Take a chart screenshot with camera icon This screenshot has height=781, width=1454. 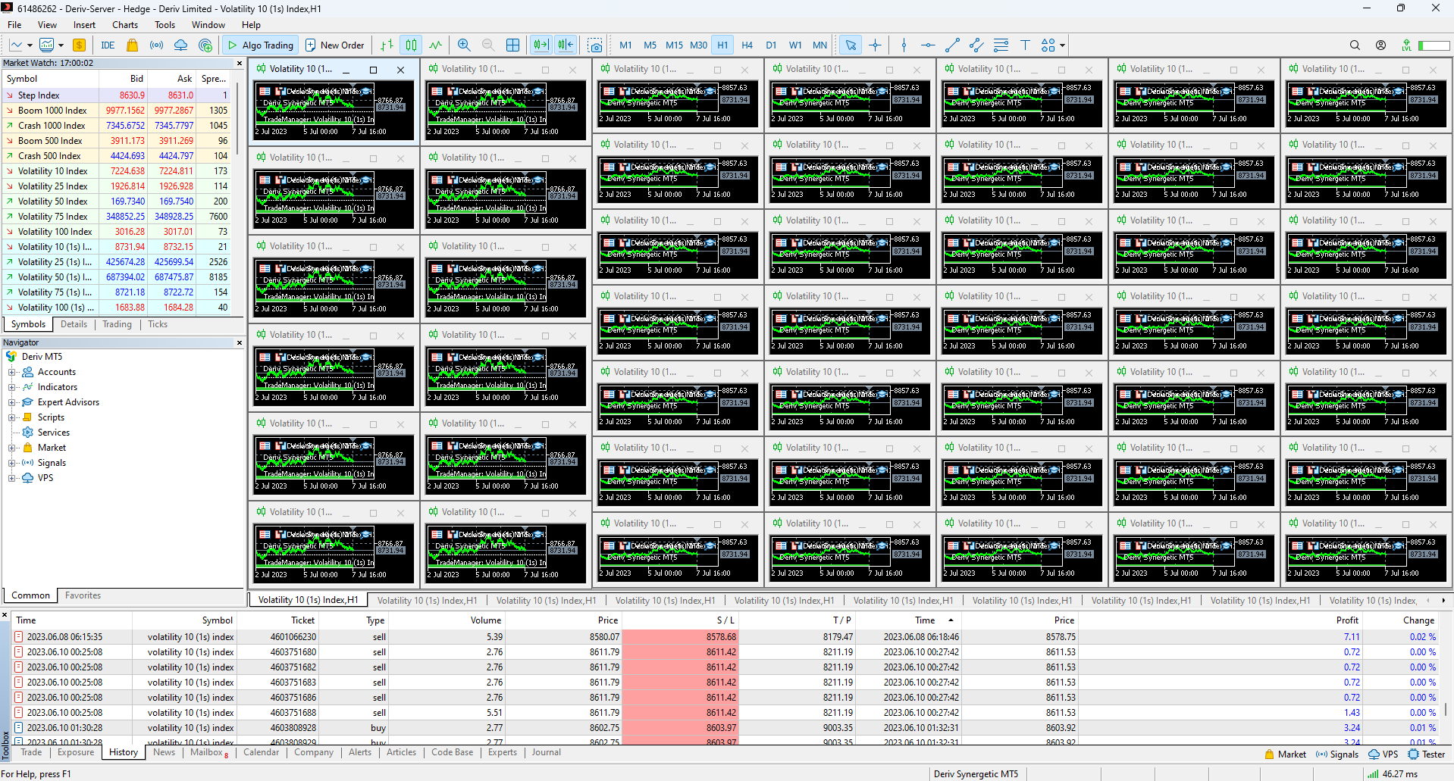point(596,45)
